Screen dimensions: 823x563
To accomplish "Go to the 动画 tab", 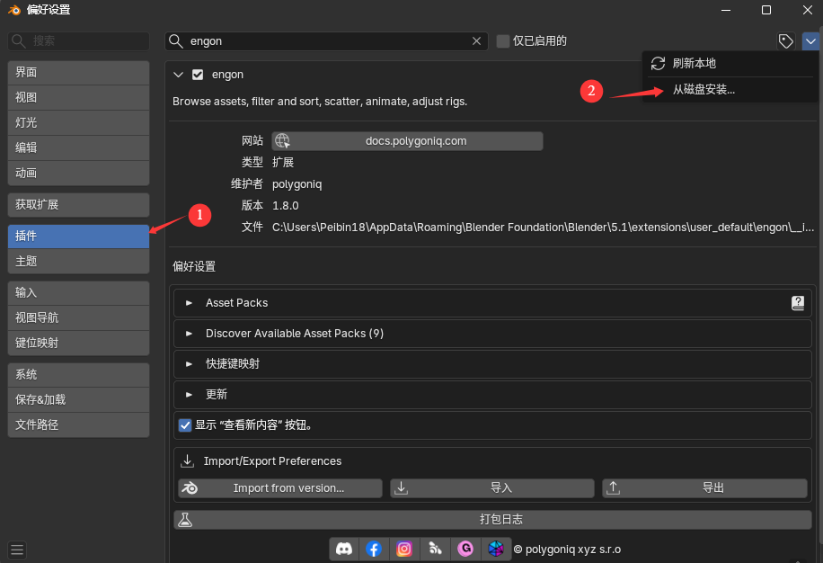I will coord(79,174).
